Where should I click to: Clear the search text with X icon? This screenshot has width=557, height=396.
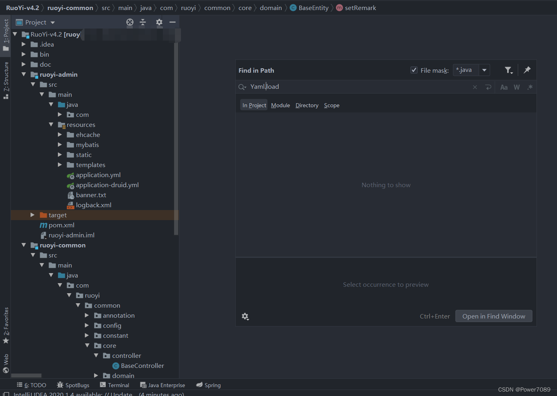pos(475,87)
